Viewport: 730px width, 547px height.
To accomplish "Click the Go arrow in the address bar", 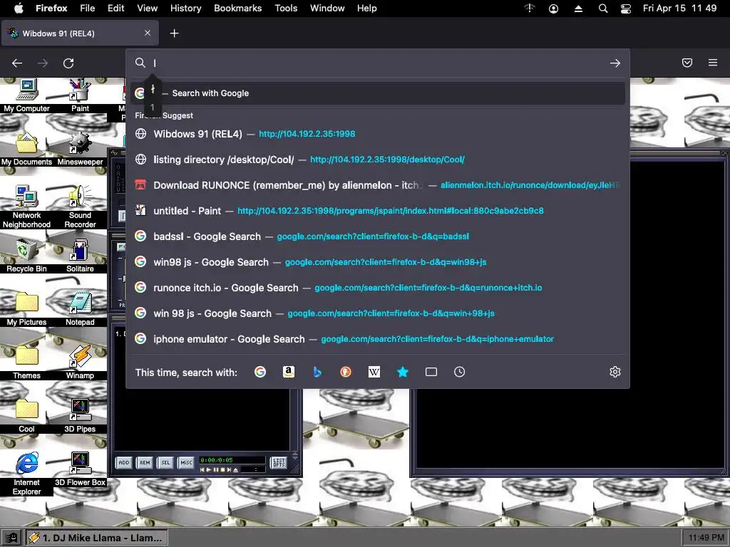I will coord(615,63).
